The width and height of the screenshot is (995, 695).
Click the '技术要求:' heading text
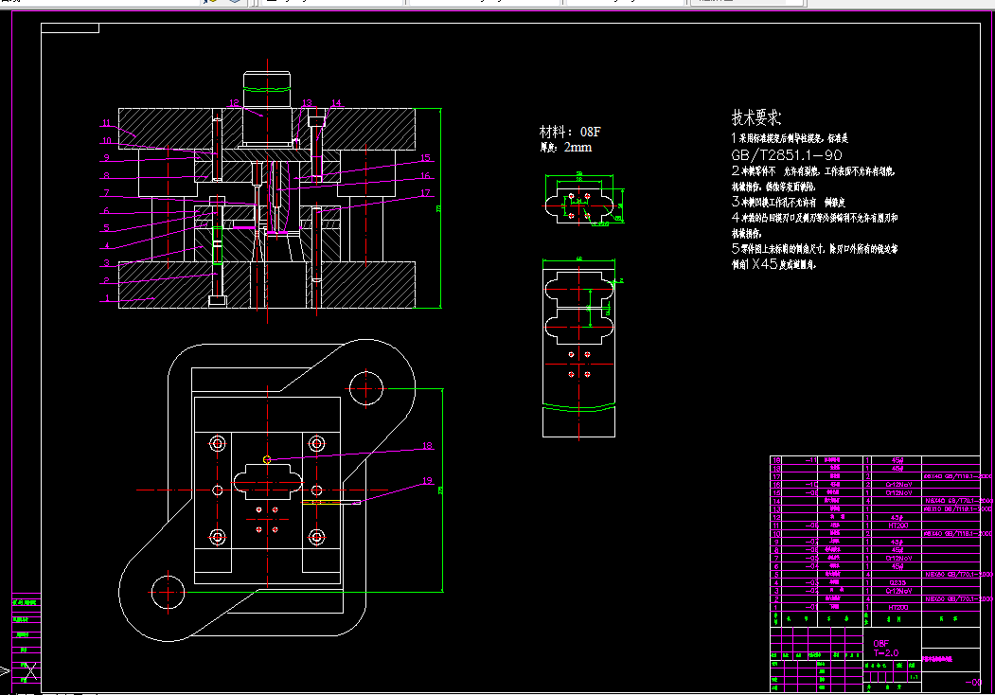coord(755,117)
